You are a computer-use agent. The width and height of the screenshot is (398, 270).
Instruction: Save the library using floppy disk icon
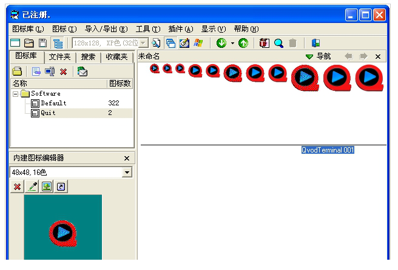(x=42, y=43)
